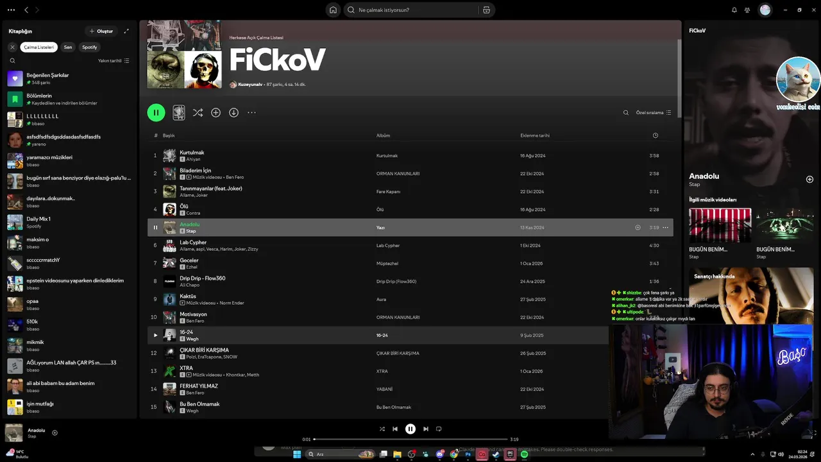Toggle shuffle in the playlist header
The image size is (821, 462).
[x=198, y=112]
